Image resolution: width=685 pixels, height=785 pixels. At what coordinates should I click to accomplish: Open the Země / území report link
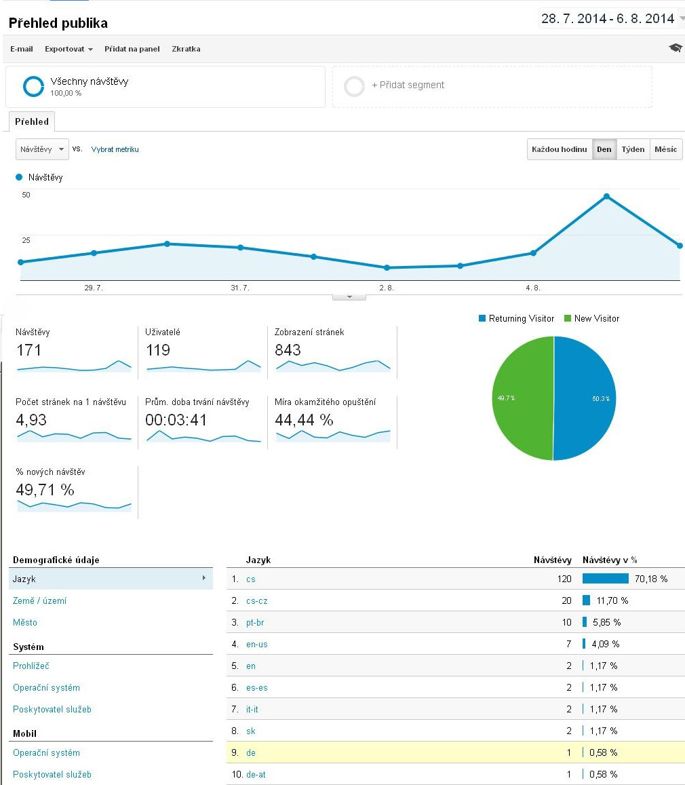tap(39, 601)
